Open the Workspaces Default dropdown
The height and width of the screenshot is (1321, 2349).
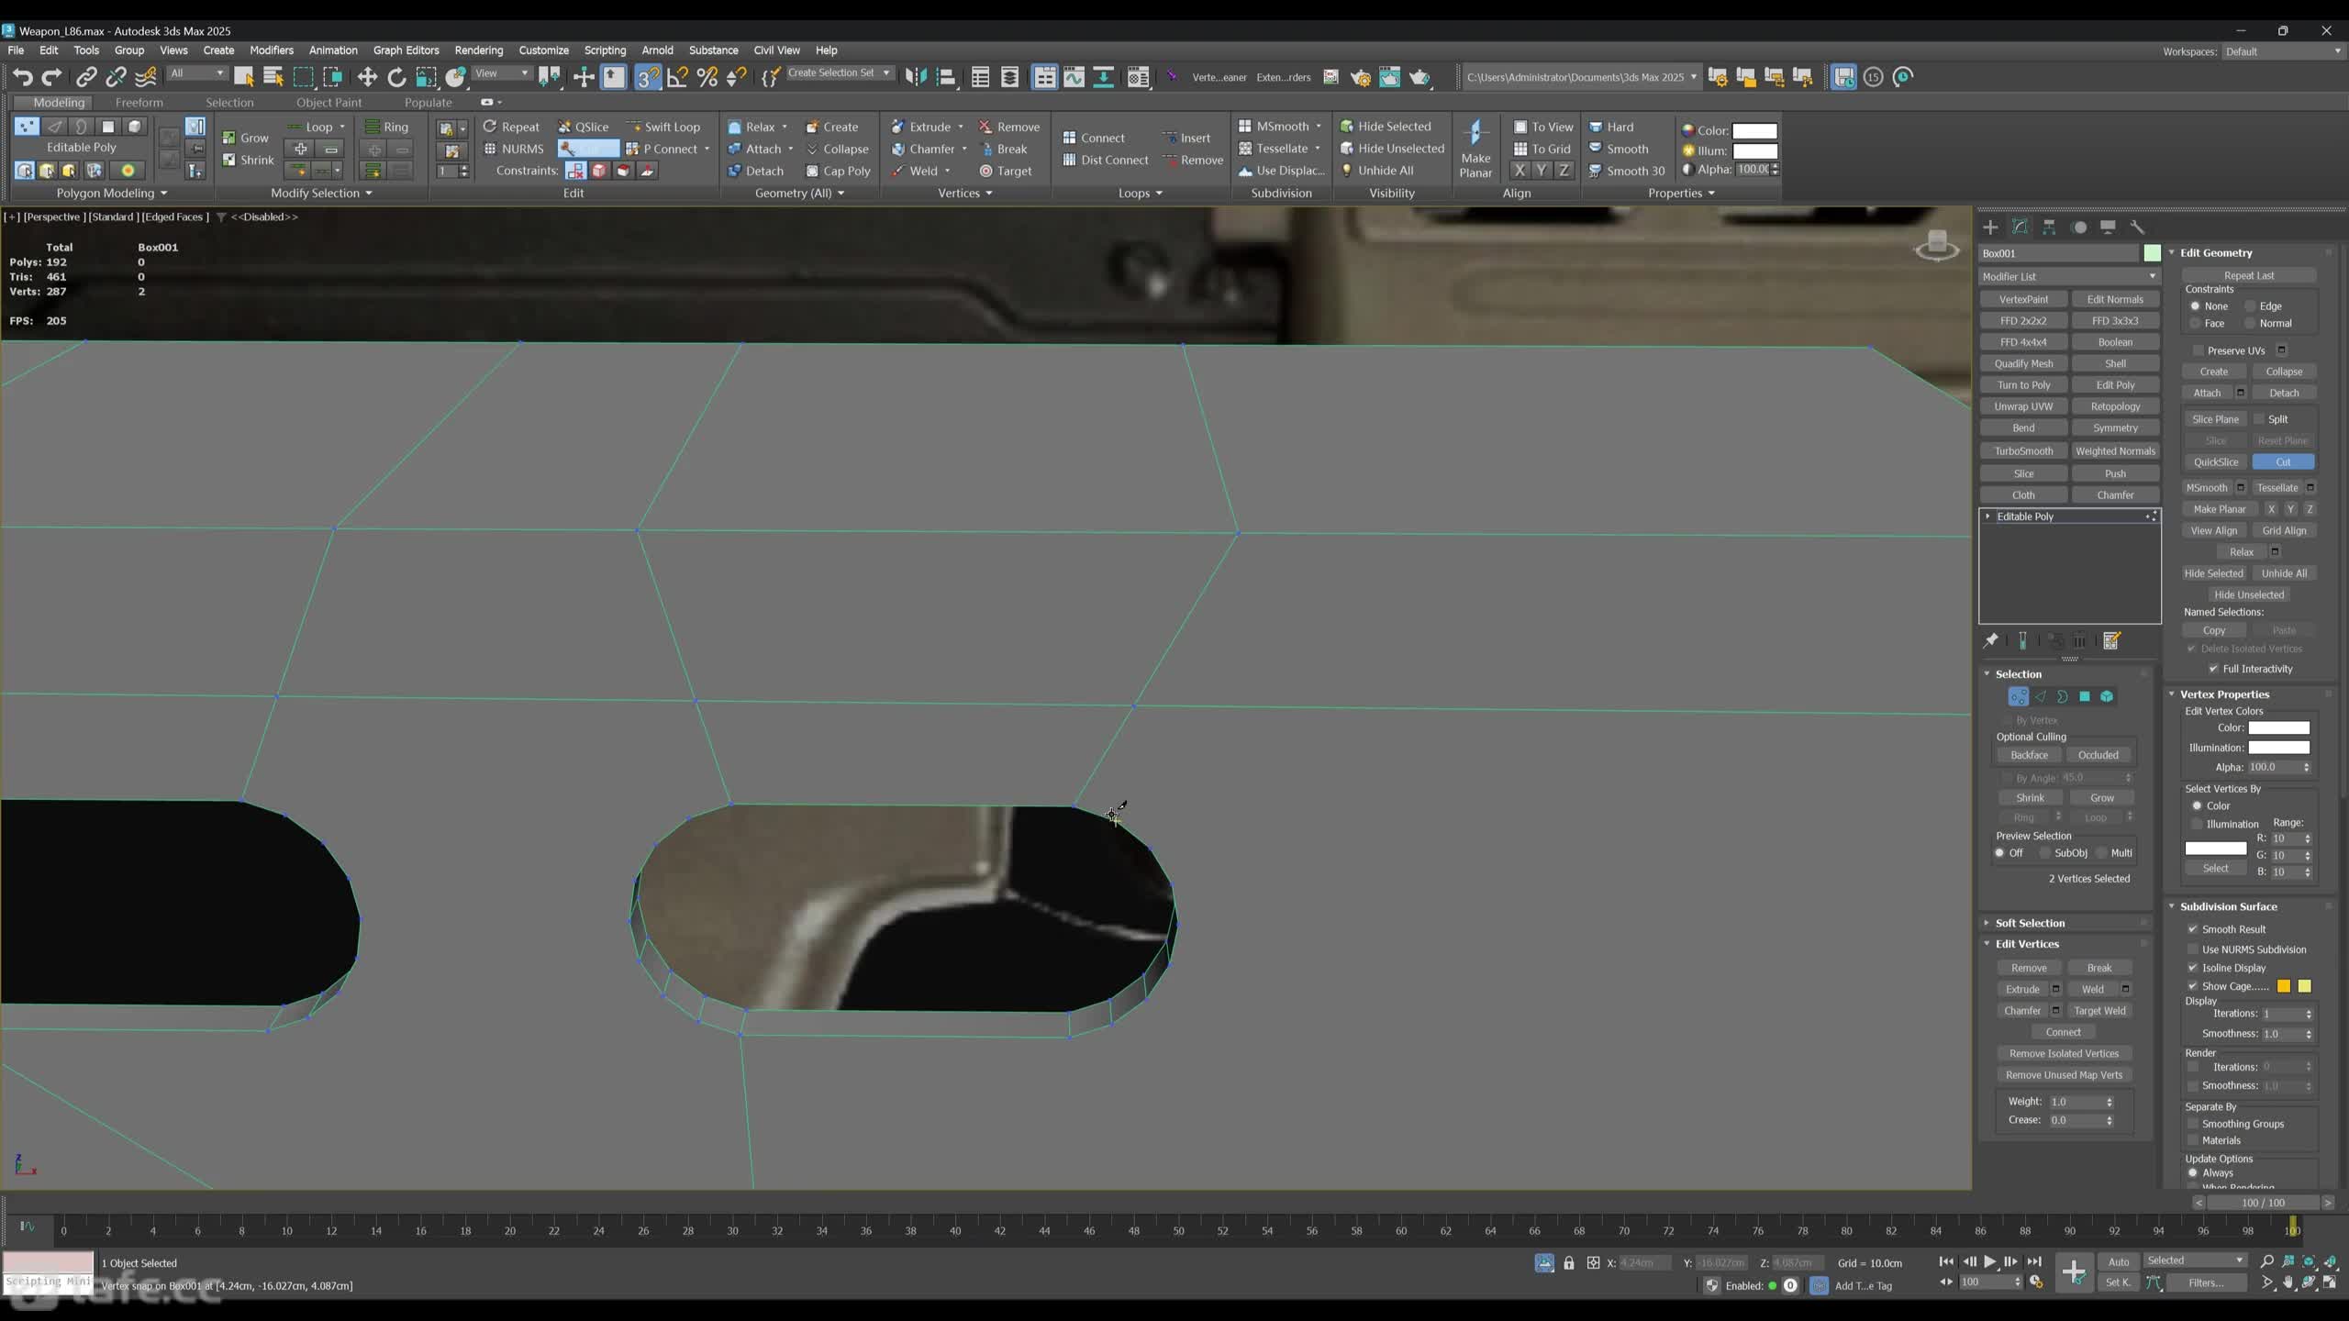click(x=2282, y=51)
